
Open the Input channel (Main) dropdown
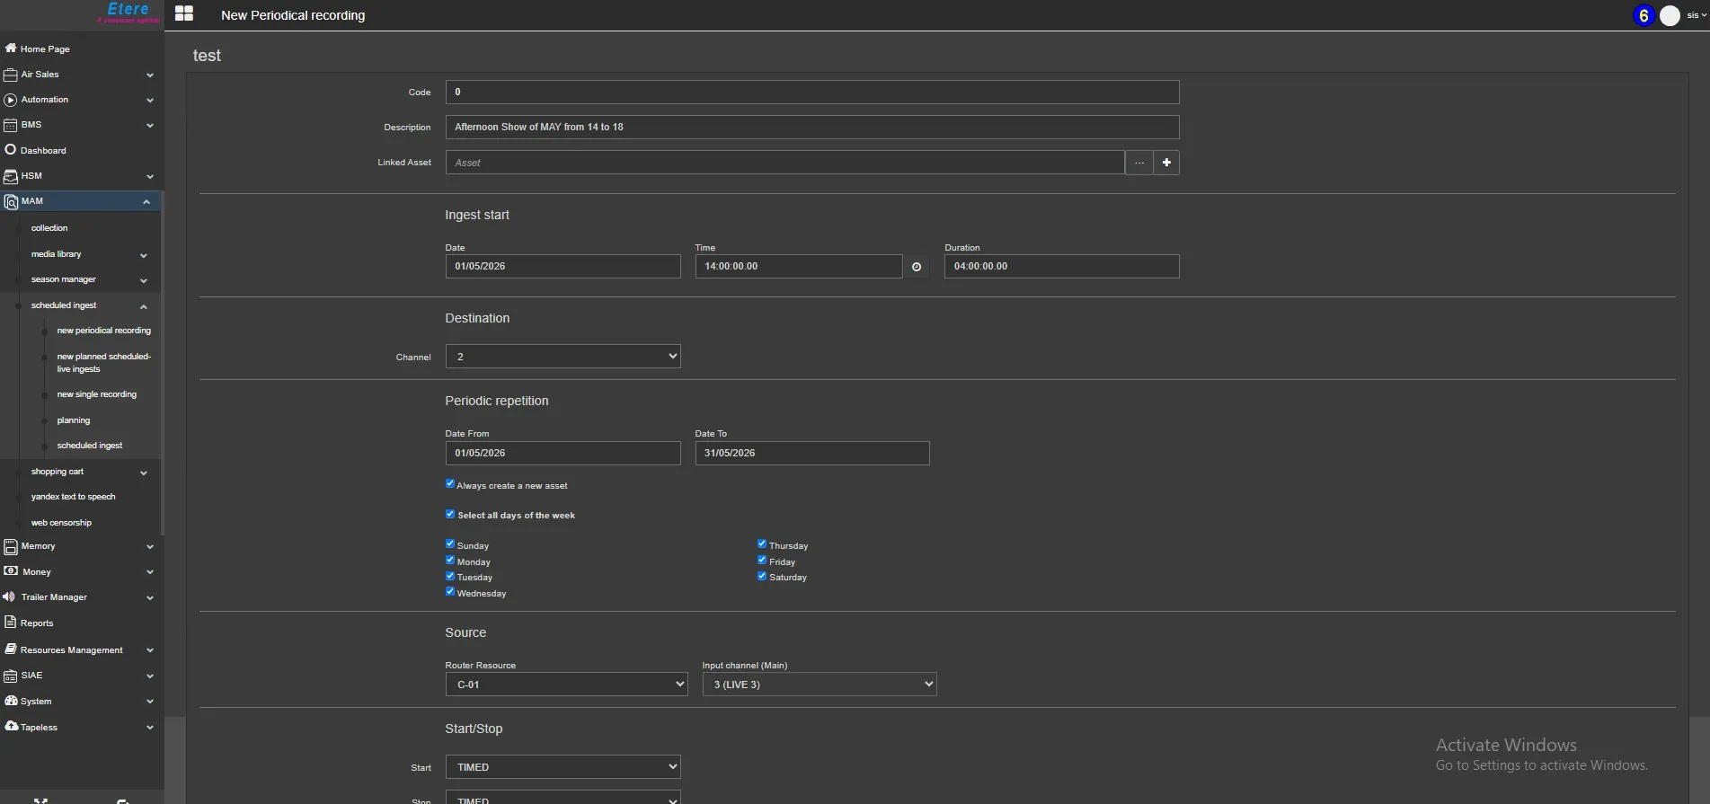pyautogui.click(x=819, y=685)
